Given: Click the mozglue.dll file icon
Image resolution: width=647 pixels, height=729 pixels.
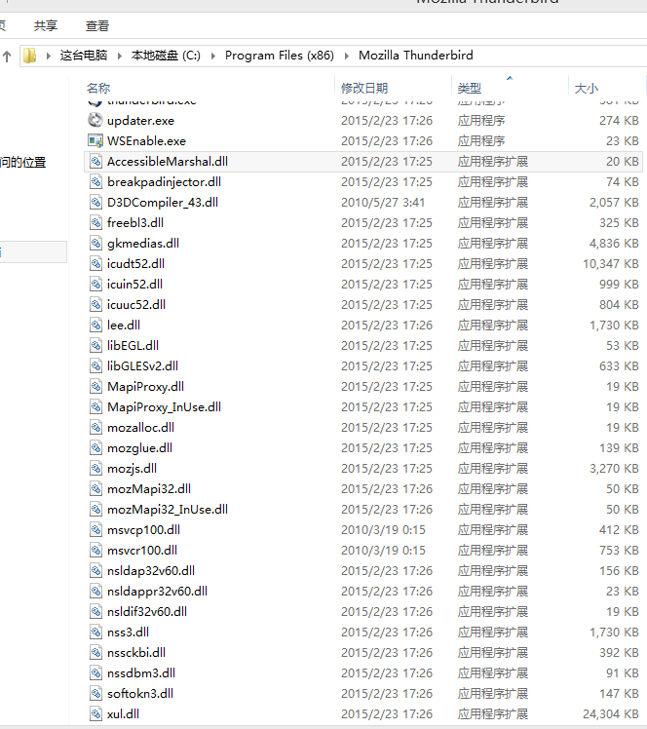Looking at the screenshot, I should pos(95,447).
